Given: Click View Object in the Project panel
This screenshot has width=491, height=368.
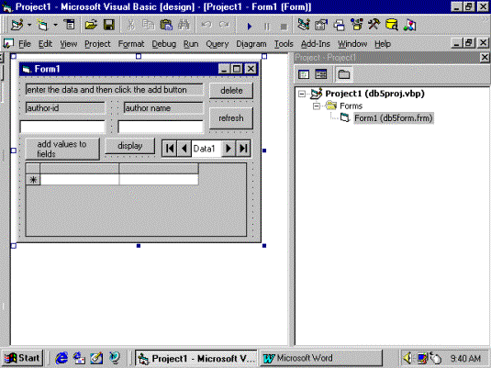Looking at the screenshot, I should coord(321,74).
